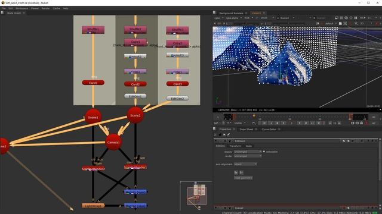Click the viewer proxy mode icon

pos(346,18)
